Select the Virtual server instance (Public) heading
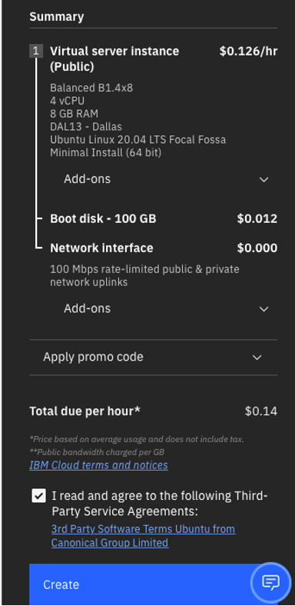The height and width of the screenshot is (606, 295). click(x=114, y=58)
